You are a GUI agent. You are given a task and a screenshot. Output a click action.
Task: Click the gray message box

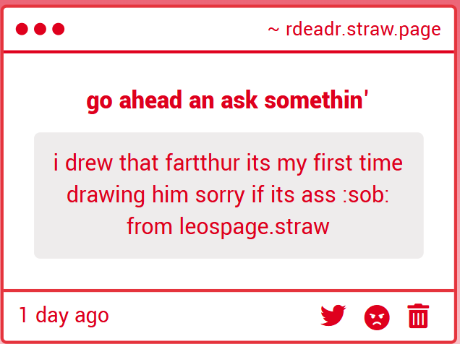pyautogui.click(x=229, y=246)
